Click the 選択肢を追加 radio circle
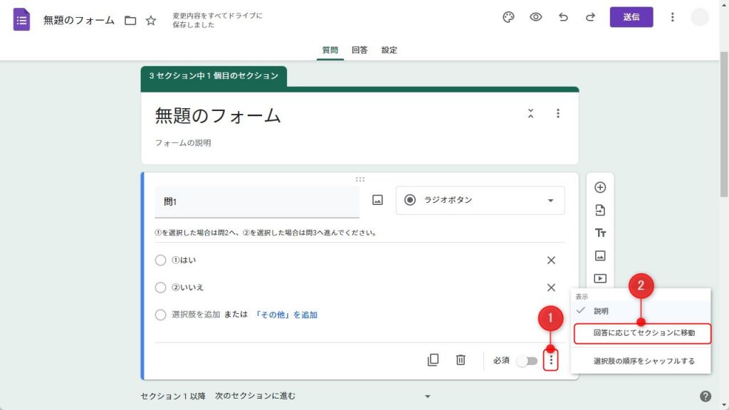 [160, 315]
